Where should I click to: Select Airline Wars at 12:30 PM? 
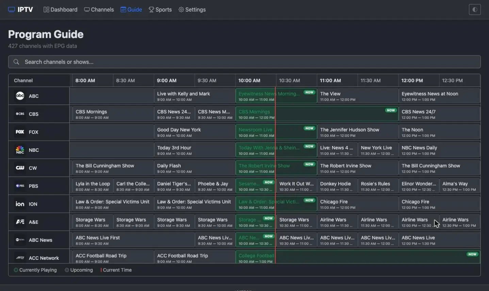(x=460, y=222)
